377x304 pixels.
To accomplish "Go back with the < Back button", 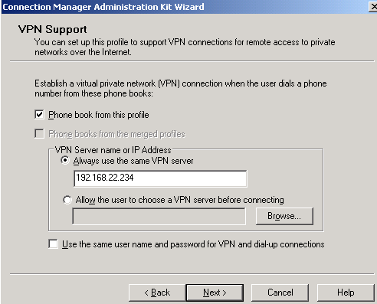I will coord(157,293).
